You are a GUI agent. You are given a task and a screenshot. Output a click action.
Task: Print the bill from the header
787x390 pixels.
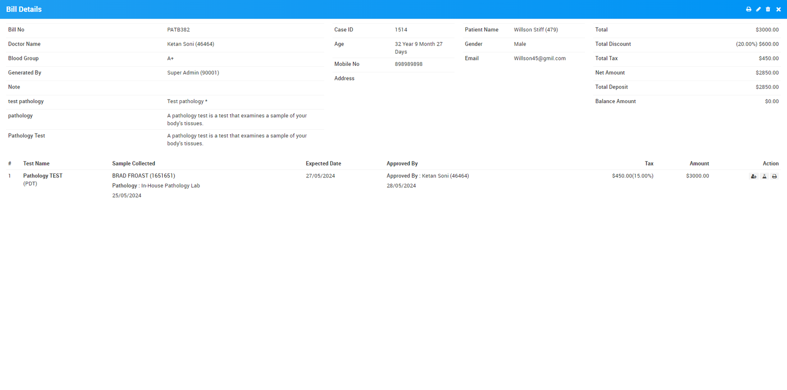(749, 9)
